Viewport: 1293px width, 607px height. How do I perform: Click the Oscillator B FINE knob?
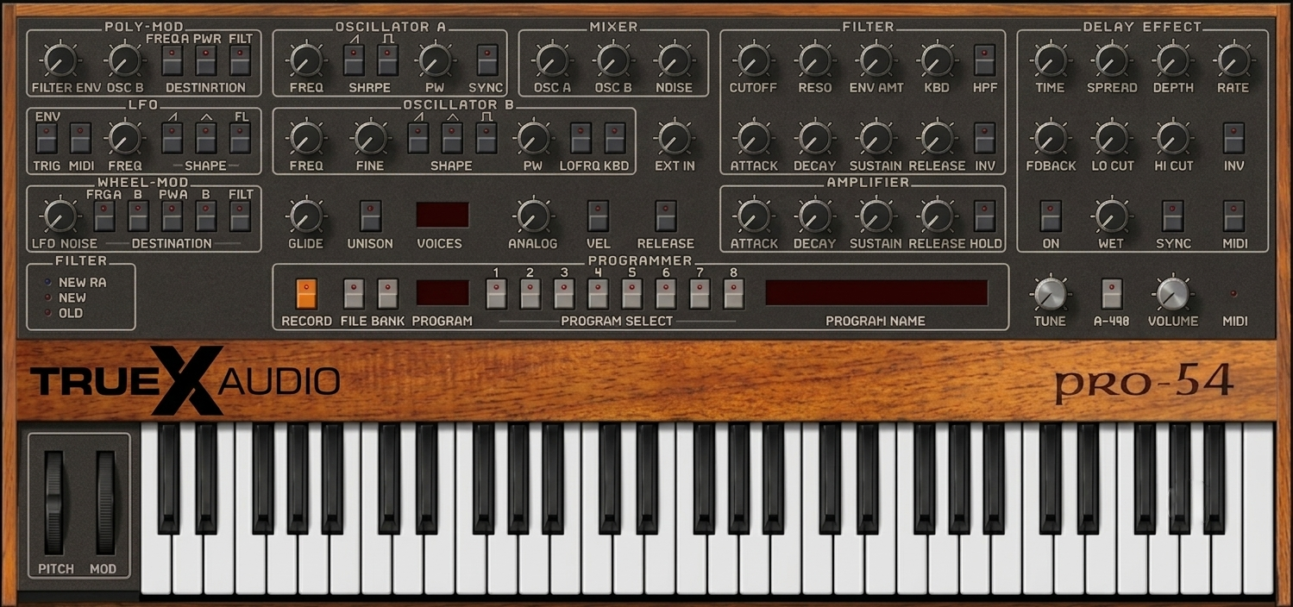(x=369, y=138)
